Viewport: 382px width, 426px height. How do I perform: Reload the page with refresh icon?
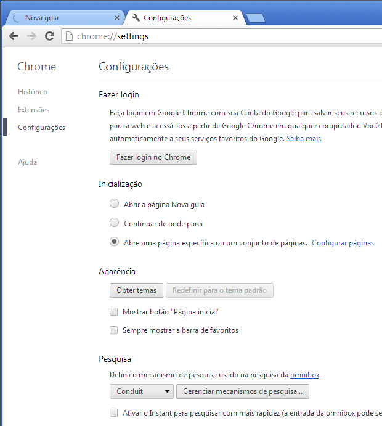[49, 36]
